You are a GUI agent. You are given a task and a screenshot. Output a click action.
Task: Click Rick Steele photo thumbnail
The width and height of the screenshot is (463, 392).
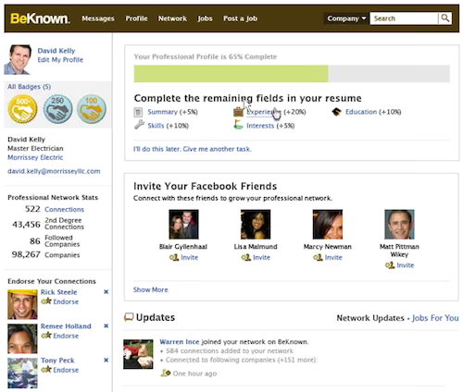pos(22,304)
